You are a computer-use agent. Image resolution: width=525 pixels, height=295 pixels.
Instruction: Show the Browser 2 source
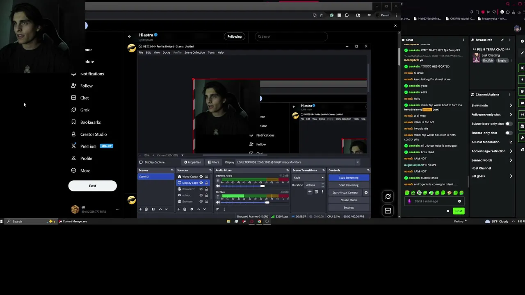click(x=201, y=189)
